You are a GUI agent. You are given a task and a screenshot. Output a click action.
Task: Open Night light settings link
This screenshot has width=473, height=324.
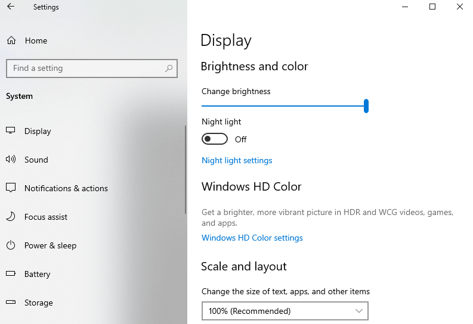pos(237,160)
